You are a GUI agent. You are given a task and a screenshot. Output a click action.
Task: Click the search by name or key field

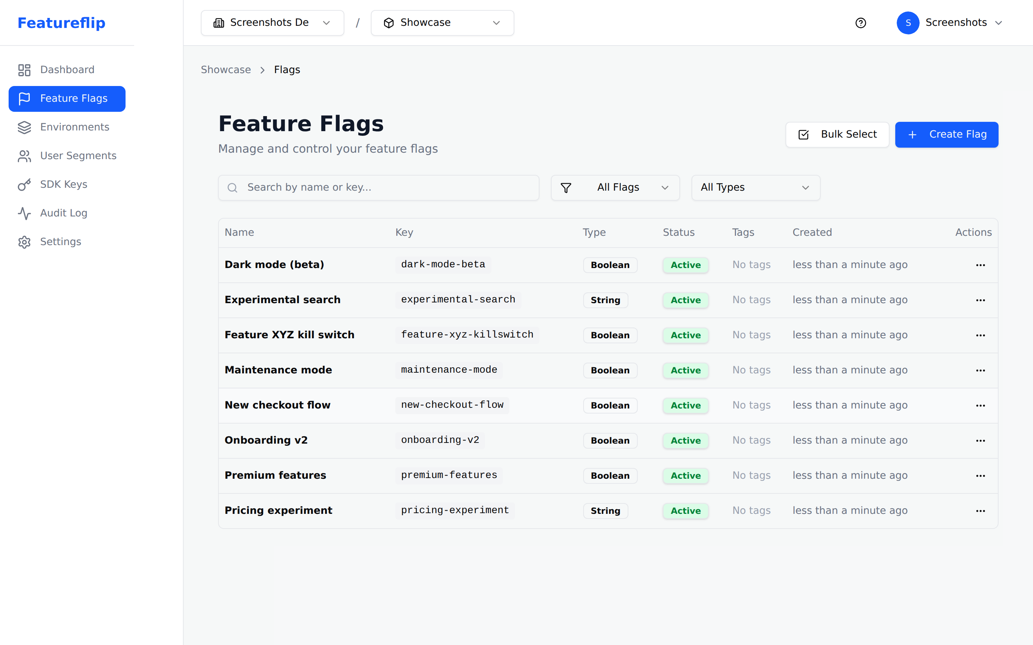click(379, 188)
